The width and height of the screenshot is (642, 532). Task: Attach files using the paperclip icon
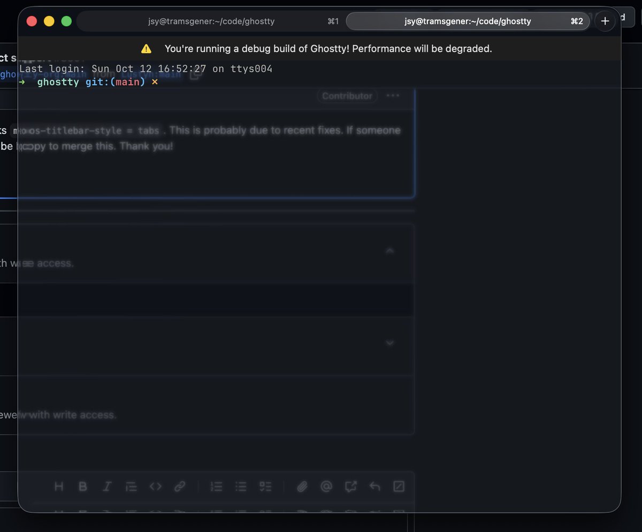click(302, 486)
